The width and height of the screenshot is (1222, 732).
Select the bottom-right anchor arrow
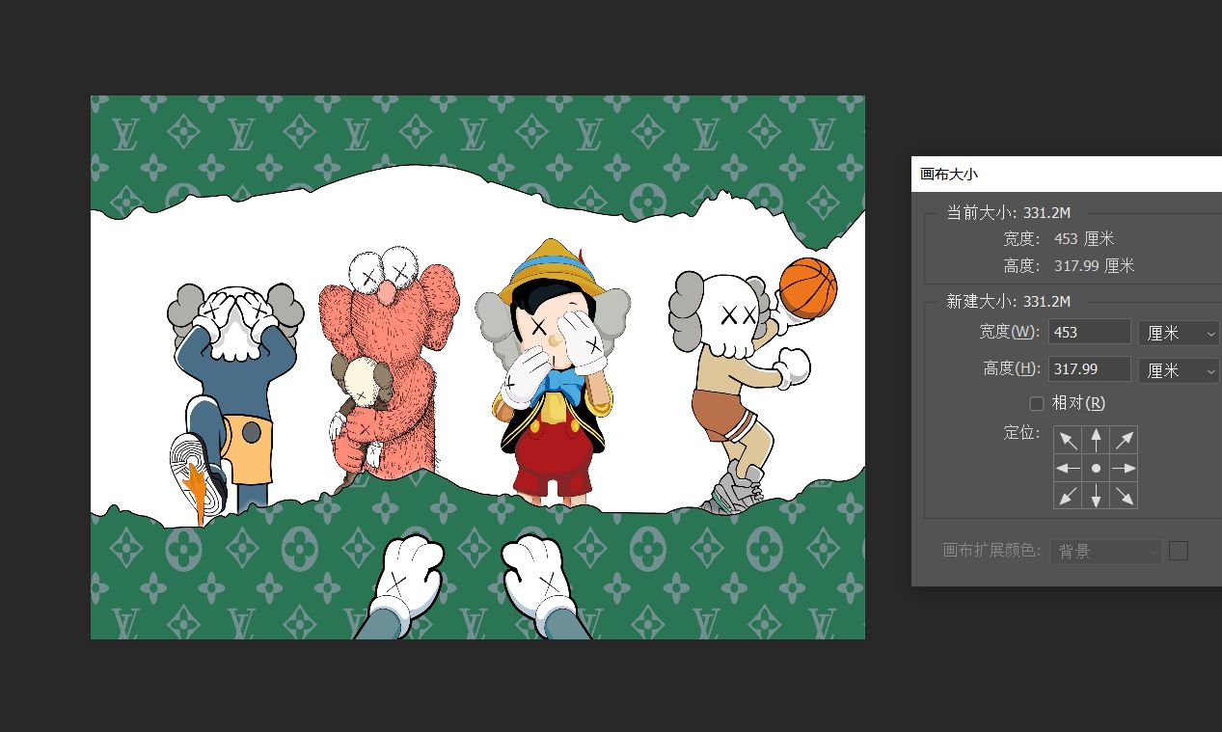click(1124, 495)
